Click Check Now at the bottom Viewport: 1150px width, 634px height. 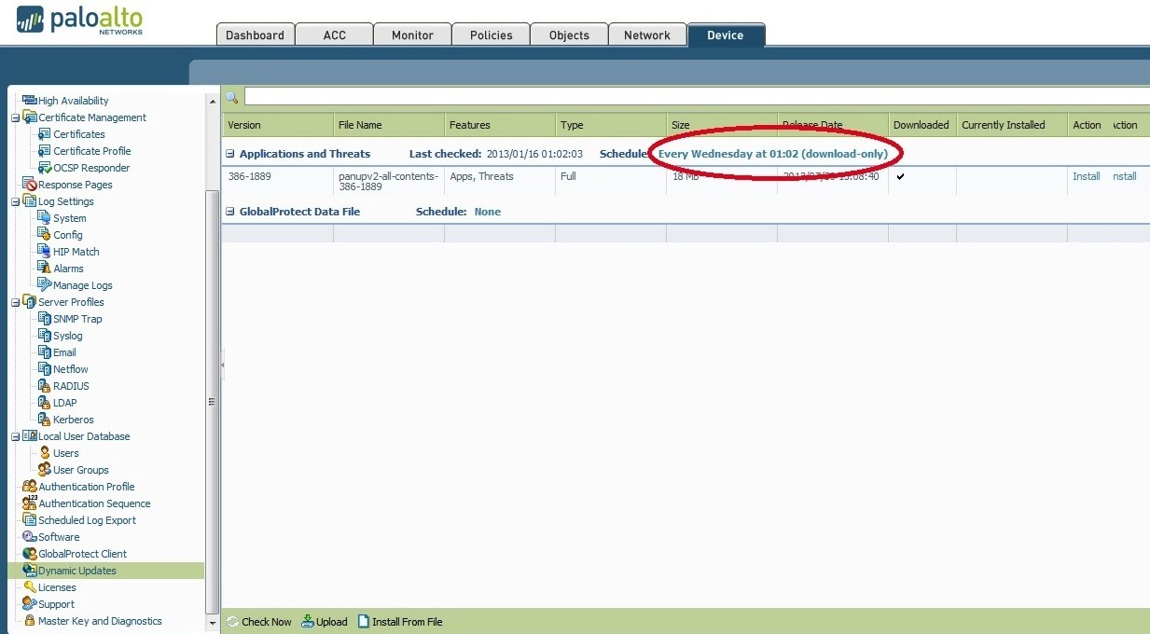pyautogui.click(x=259, y=622)
